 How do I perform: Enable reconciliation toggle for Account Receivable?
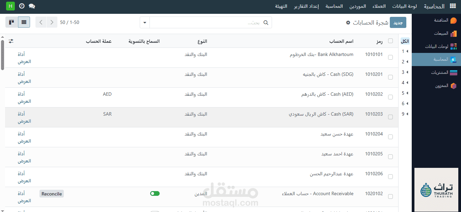pos(155,193)
